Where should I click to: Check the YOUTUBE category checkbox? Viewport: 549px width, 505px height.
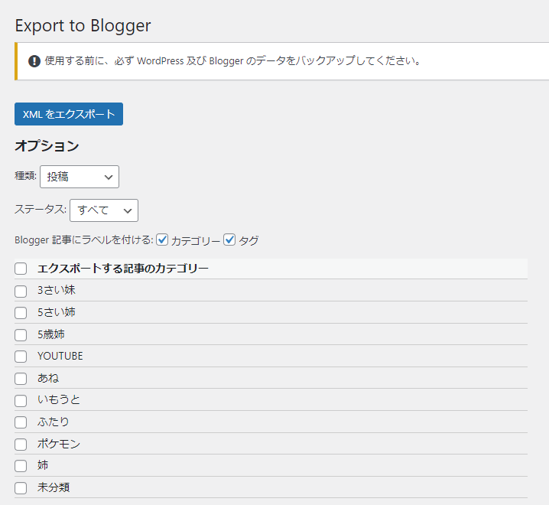coord(21,357)
